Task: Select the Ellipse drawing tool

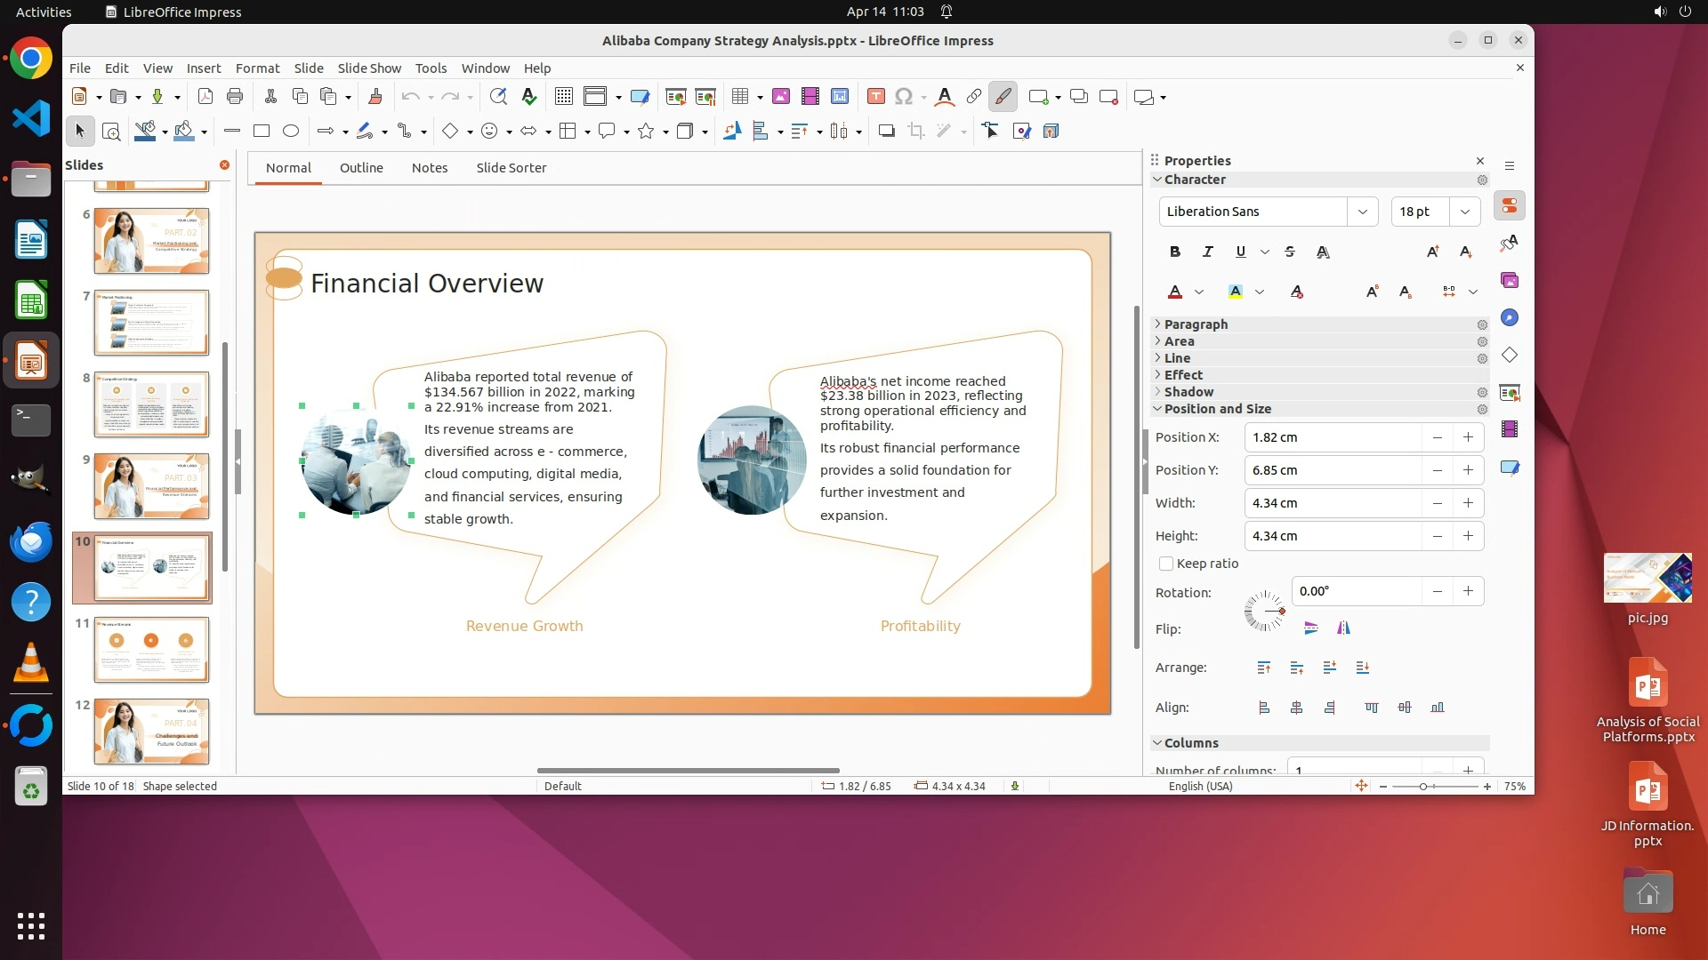Action: point(291,132)
